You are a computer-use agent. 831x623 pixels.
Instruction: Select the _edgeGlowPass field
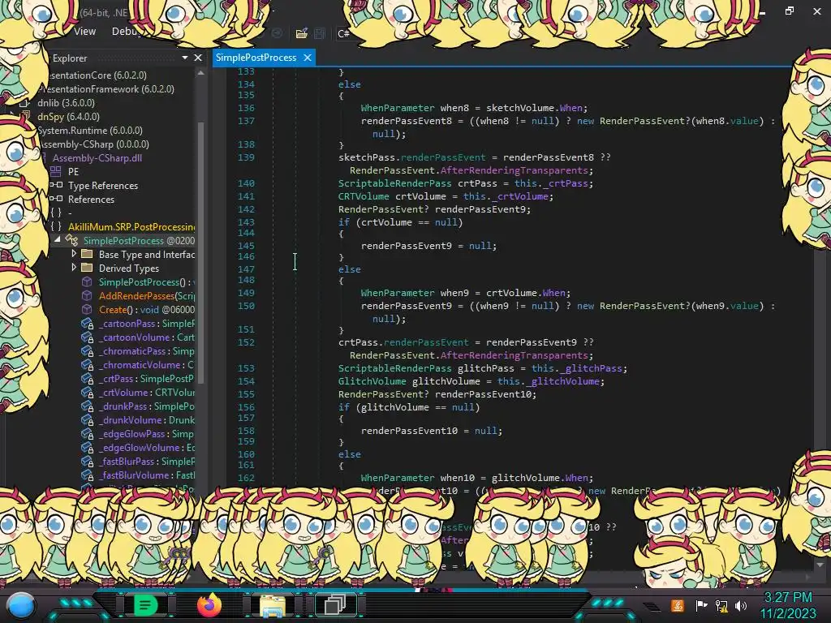147,434
